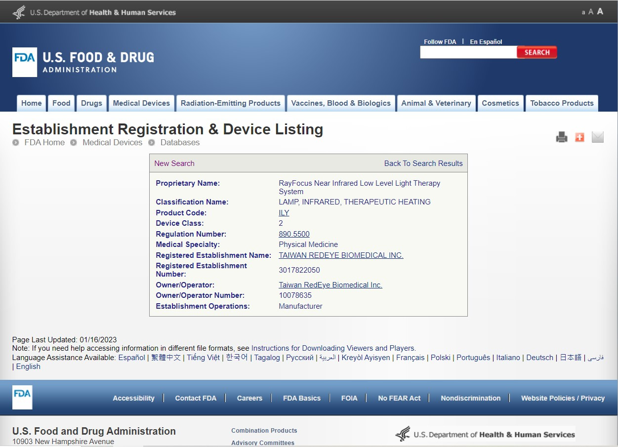Choose Tagalog language assistance
The width and height of the screenshot is (618, 447).
tap(267, 358)
